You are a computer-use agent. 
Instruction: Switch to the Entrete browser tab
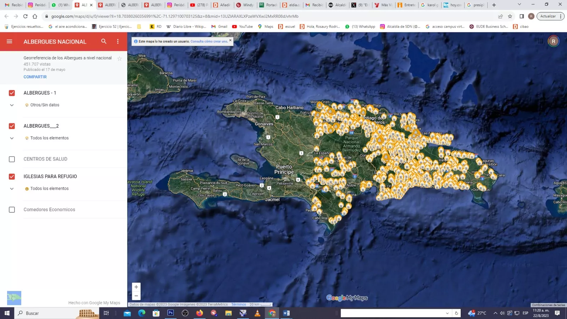(406, 5)
